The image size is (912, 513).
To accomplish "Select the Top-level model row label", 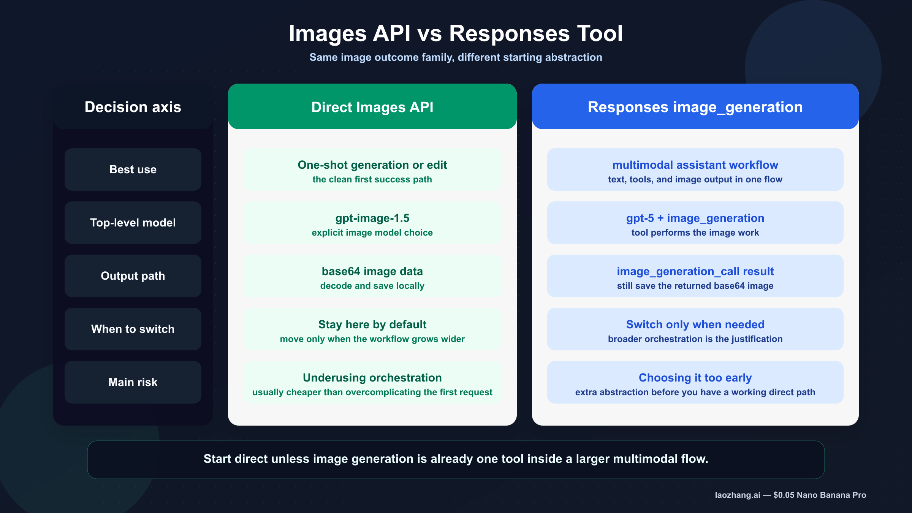I will pyautogui.click(x=132, y=223).
